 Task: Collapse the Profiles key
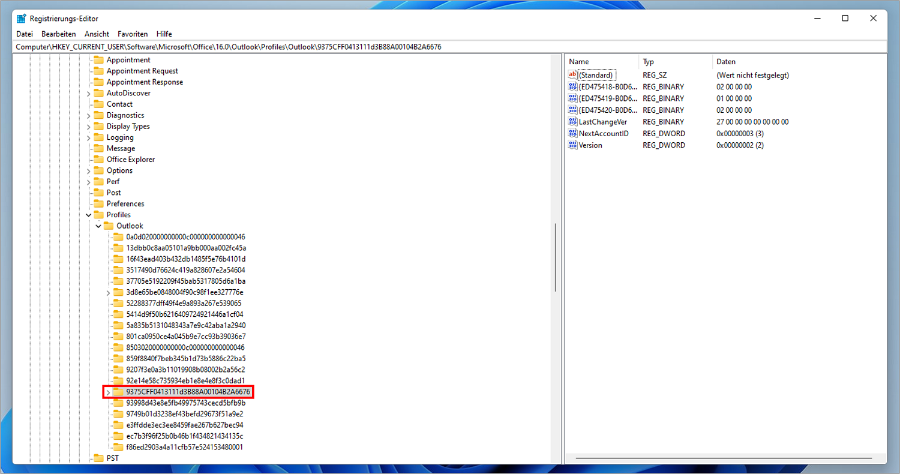[x=89, y=215]
